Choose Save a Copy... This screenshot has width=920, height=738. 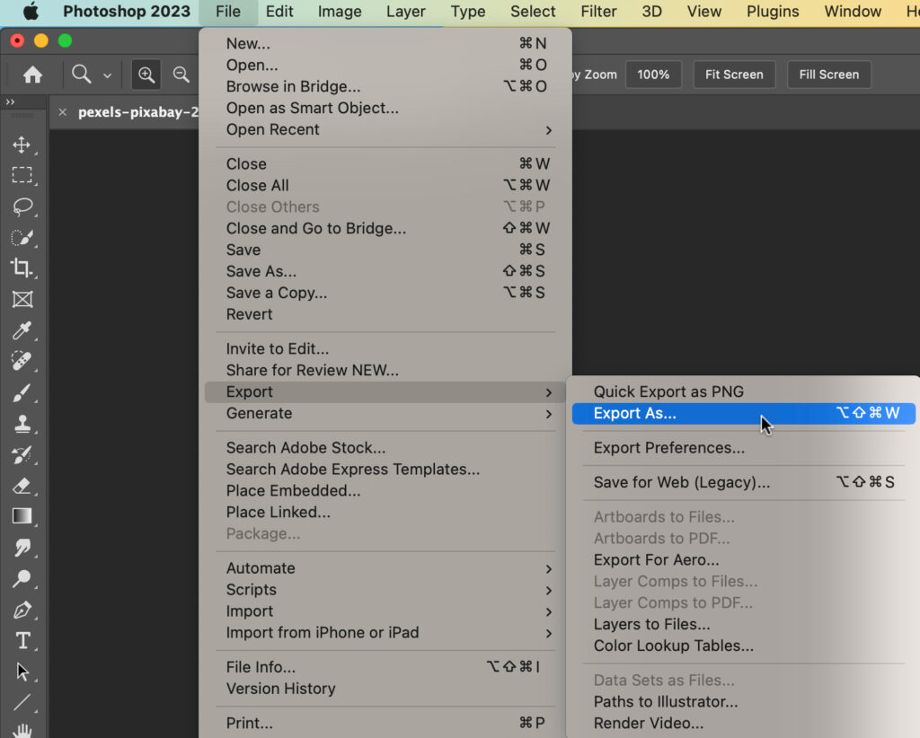385,293
